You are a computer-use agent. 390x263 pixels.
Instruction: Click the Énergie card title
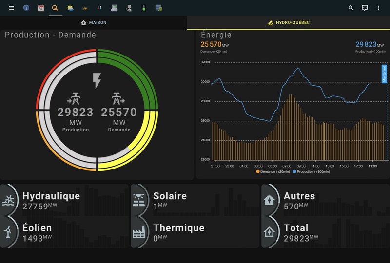pos(216,35)
